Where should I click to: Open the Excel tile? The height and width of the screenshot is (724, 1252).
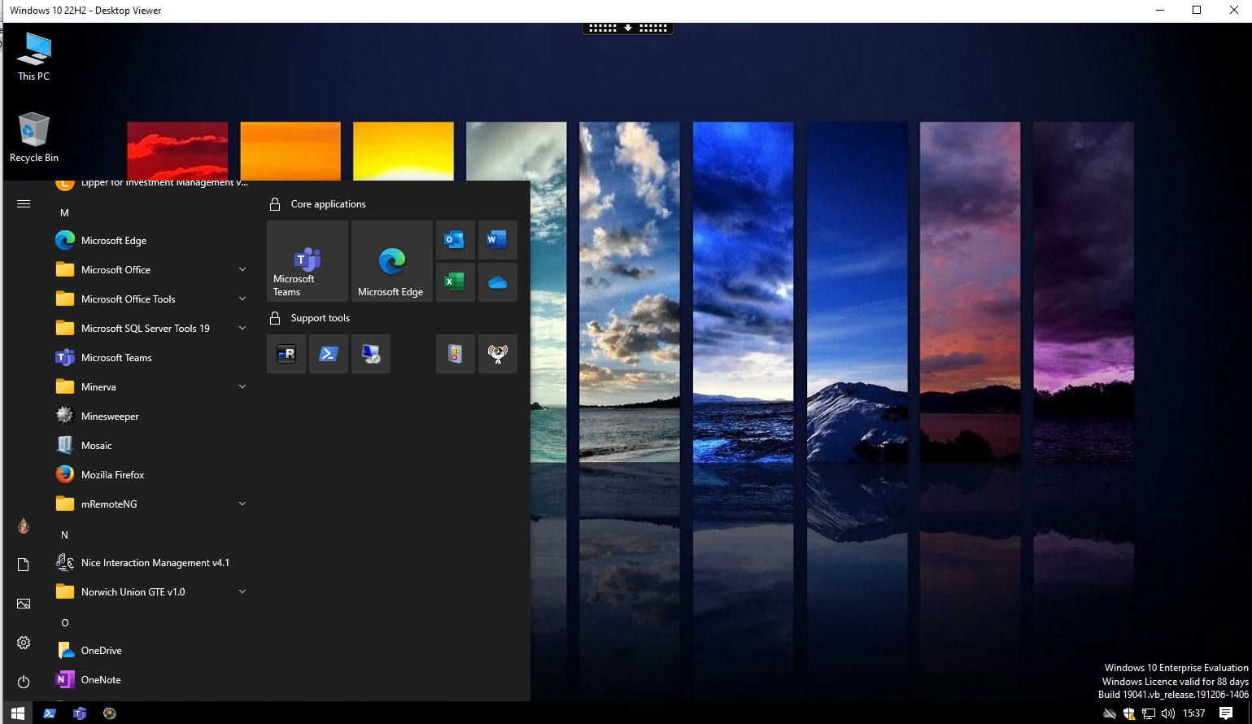[455, 282]
